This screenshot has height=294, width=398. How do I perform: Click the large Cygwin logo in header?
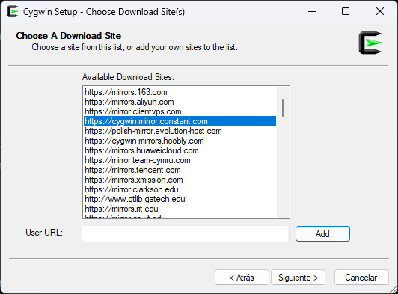pyautogui.click(x=370, y=43)
